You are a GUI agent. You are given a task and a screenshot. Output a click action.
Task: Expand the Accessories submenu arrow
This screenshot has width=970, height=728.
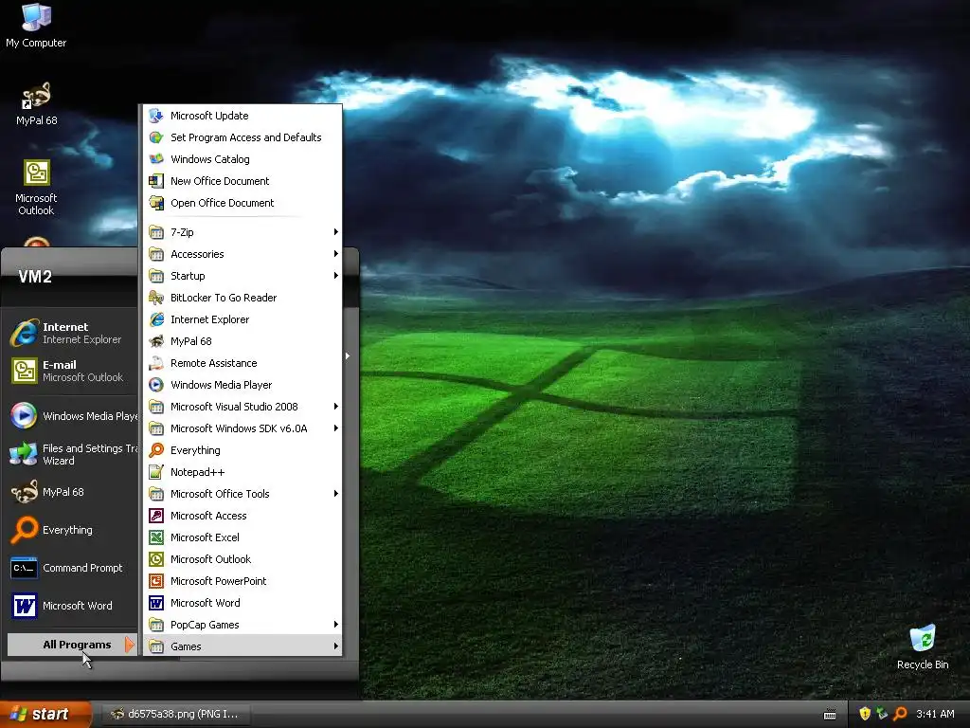[336, 254]
